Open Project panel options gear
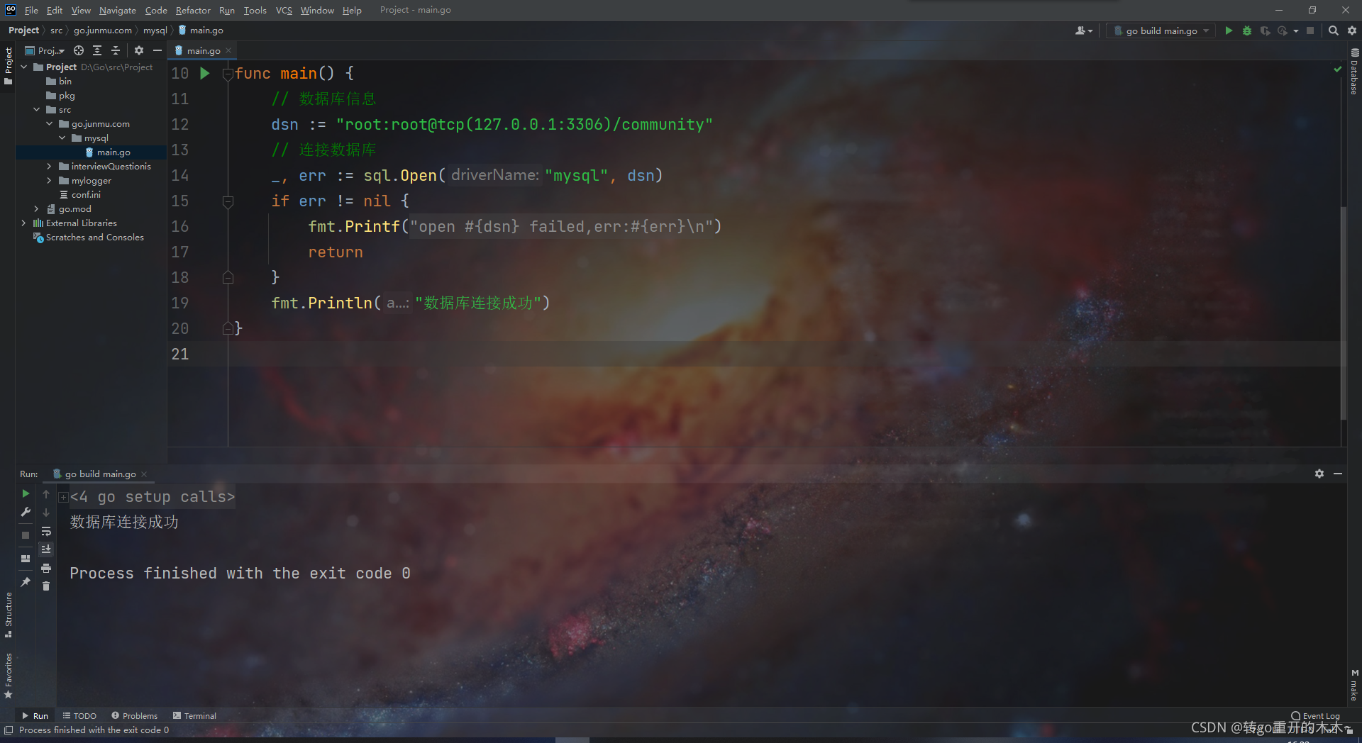Image resolution: width=1362 pixels, height=743 pixels. coord(139,50)
